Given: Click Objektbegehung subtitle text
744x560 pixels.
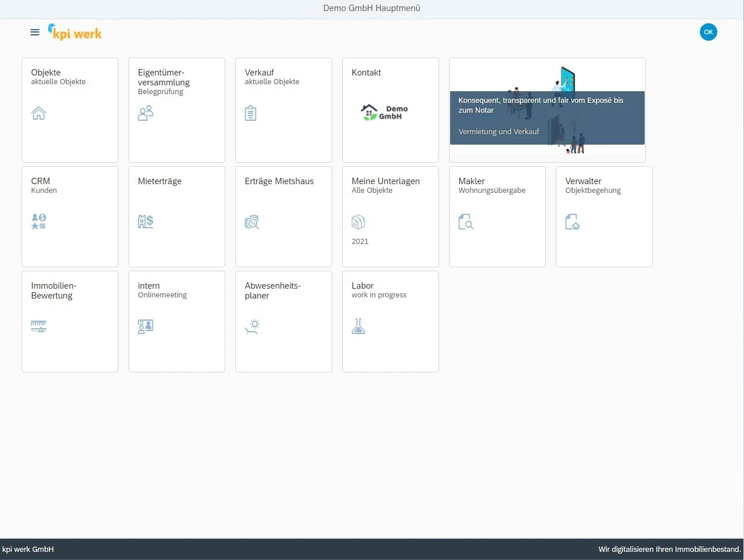Looking at the screenshot, I should coord(593,191).
